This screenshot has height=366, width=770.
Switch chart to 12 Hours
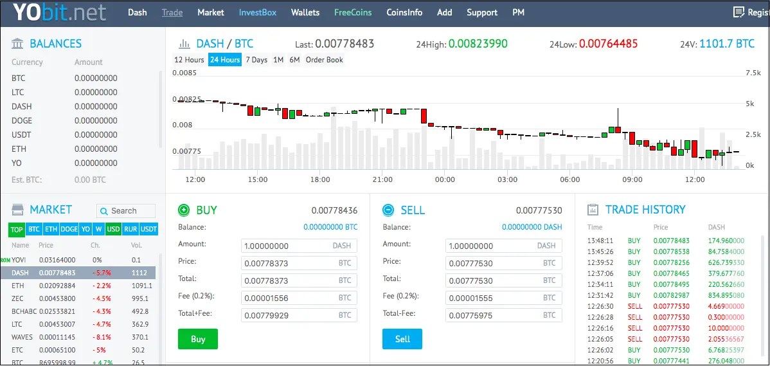[189, 60]
